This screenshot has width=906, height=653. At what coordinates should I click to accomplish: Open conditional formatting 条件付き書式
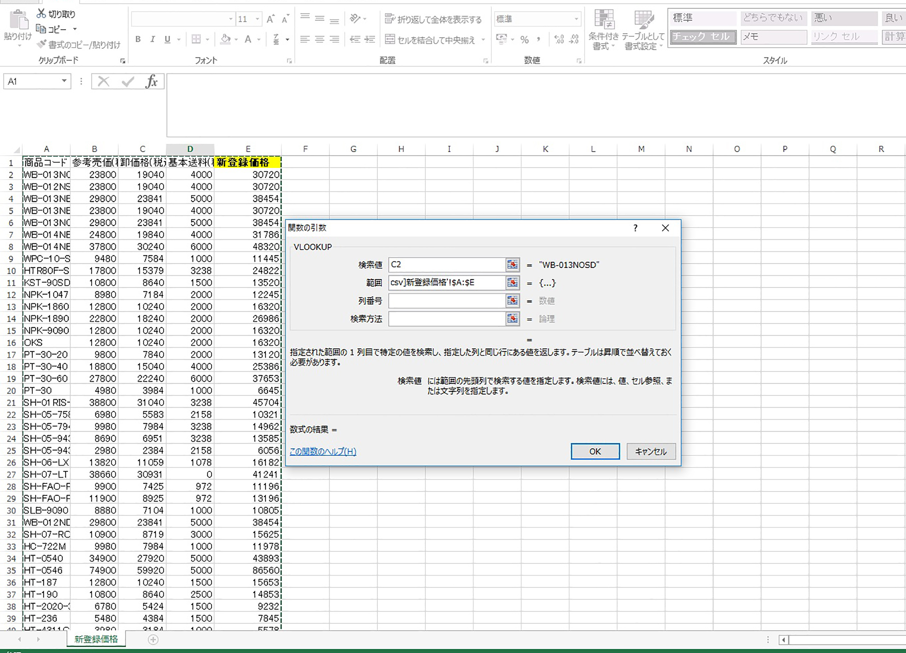coord(604,30)
